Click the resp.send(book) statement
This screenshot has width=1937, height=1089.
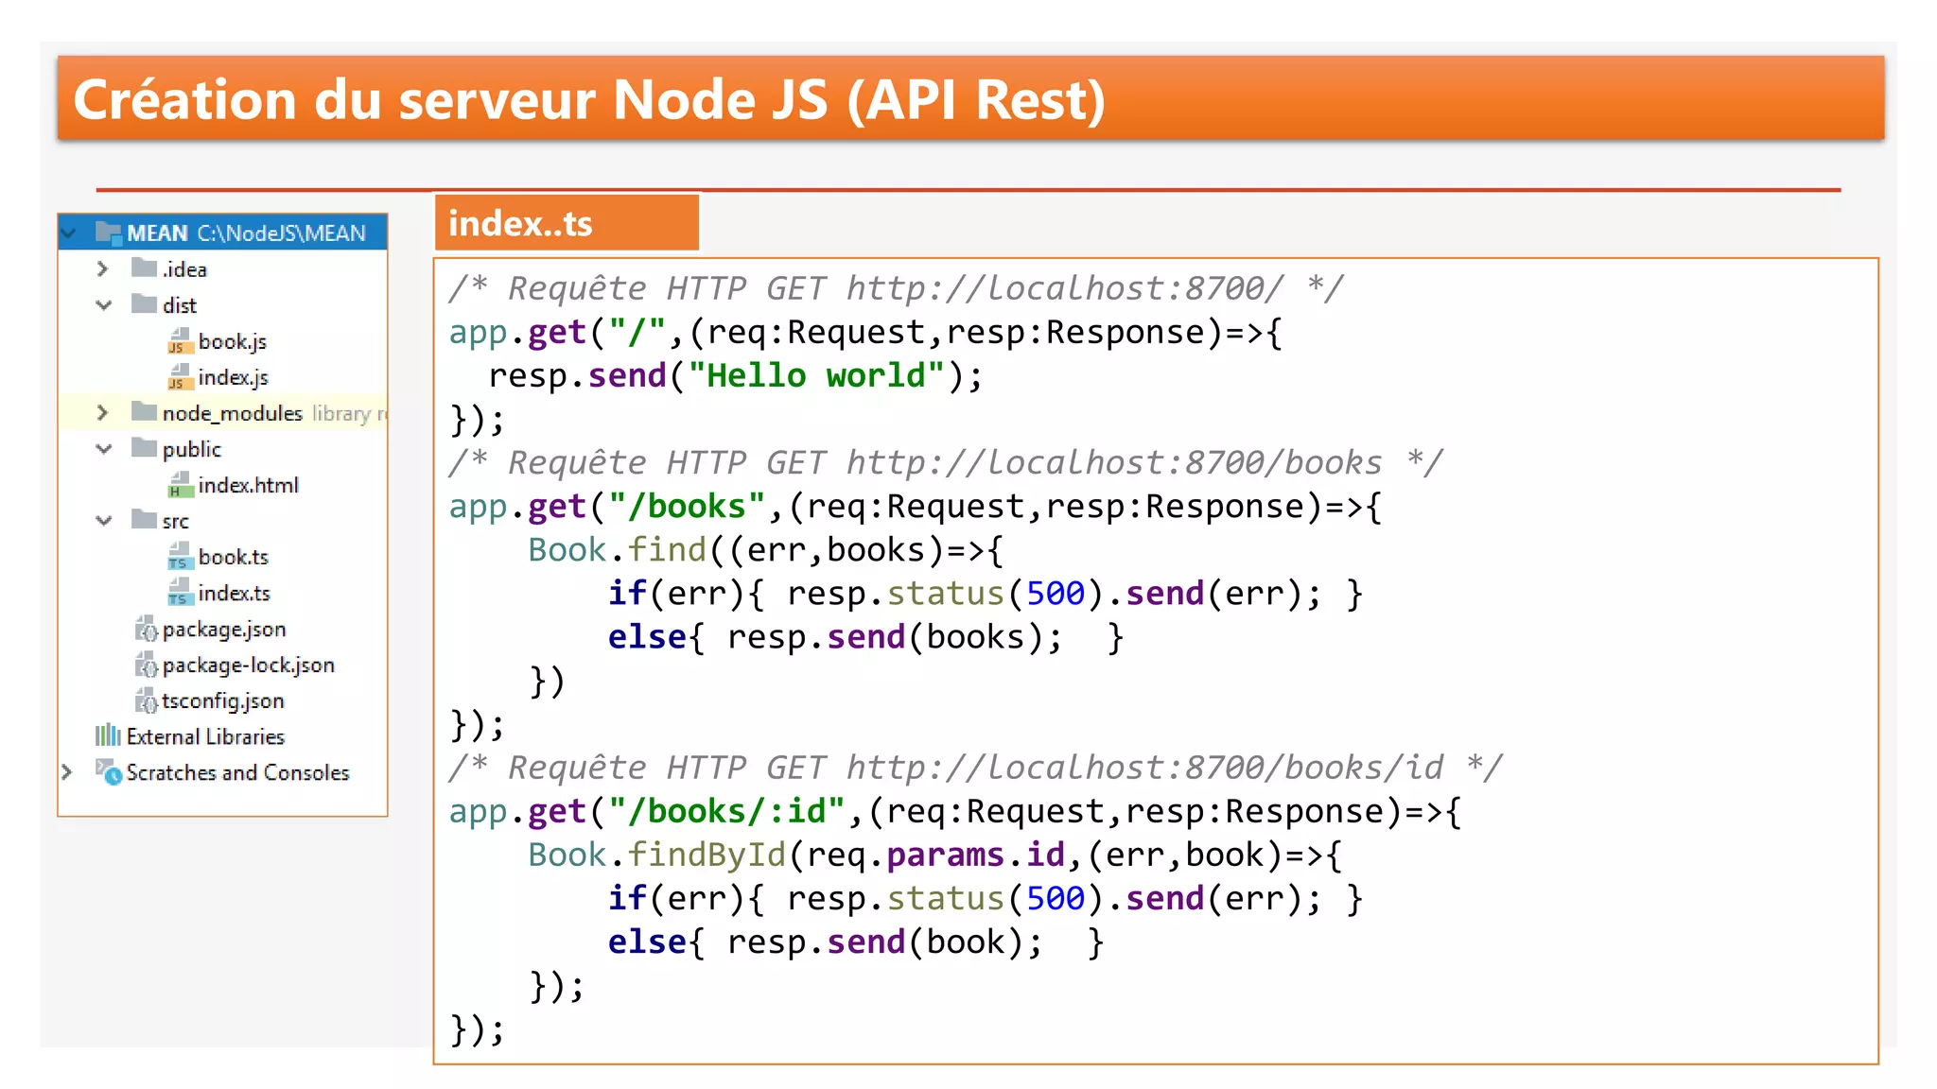885,942
